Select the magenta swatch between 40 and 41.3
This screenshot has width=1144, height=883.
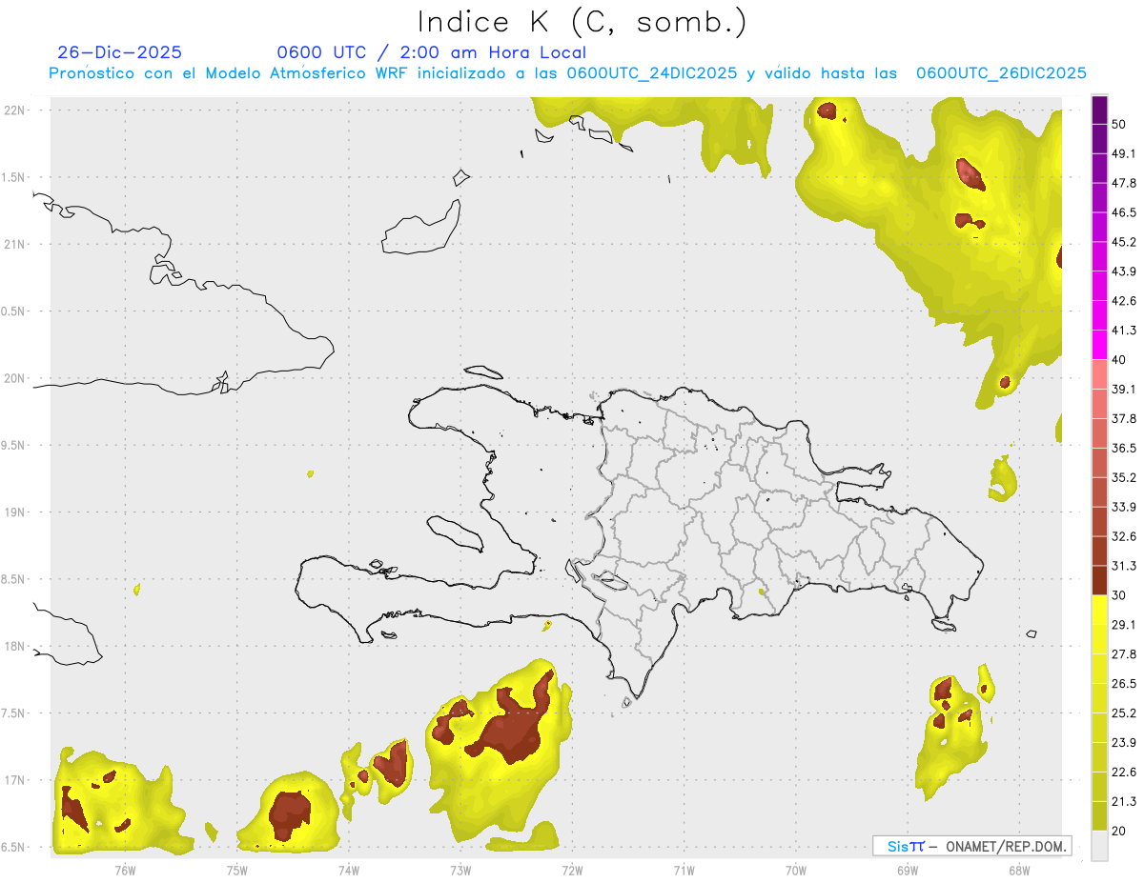point(1099,345)
